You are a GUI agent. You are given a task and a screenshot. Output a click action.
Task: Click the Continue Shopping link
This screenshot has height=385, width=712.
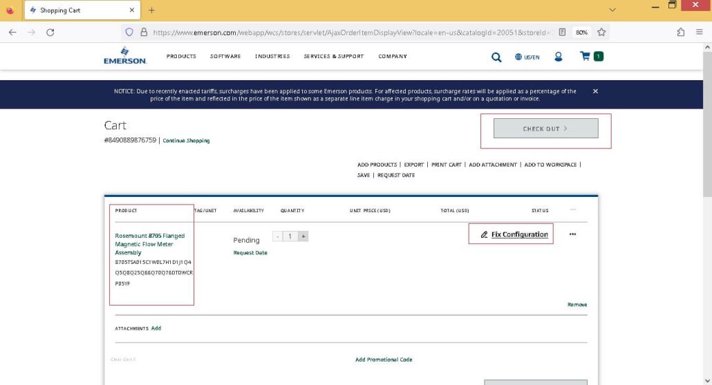(186, 141)
